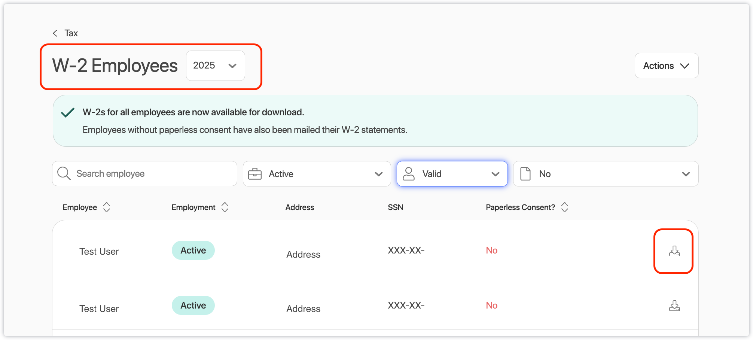This screenshot has height=340, width=753.
Task: Download W-2 for first Test User row
Action: (674, 251)
